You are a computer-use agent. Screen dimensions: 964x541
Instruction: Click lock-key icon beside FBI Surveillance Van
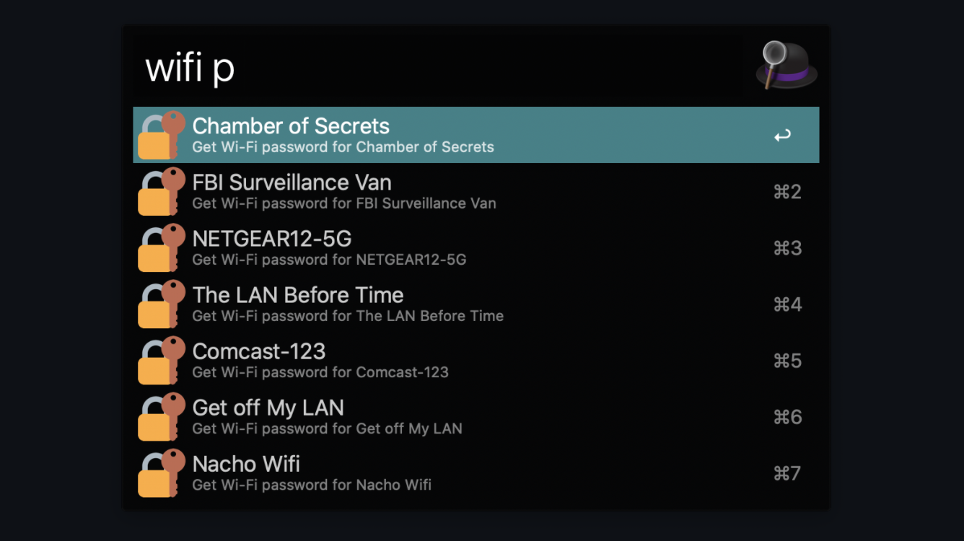tap(162, 191)
